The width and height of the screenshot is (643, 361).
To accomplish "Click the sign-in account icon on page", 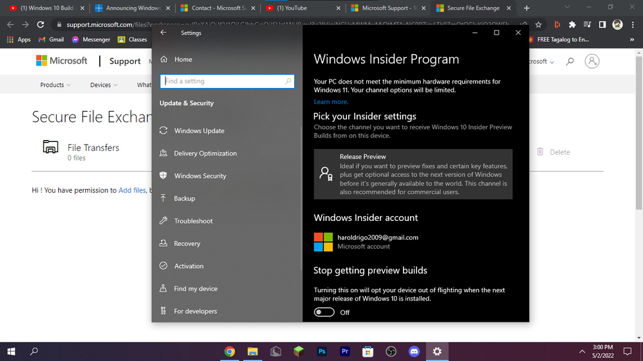I will (592, 61).
